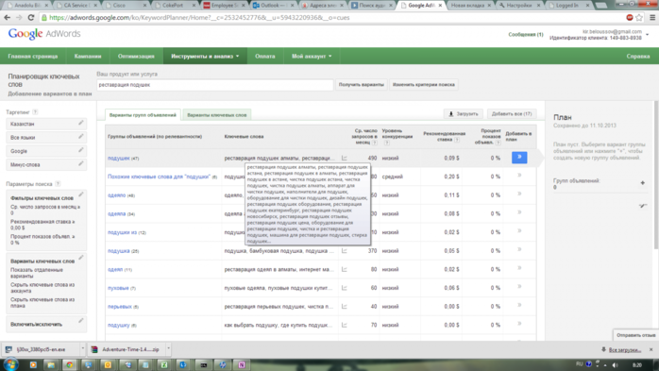659x371 pixels.
Task: Open перьевых ad group link
Action: pyautogui.click(x=120, y=306)
